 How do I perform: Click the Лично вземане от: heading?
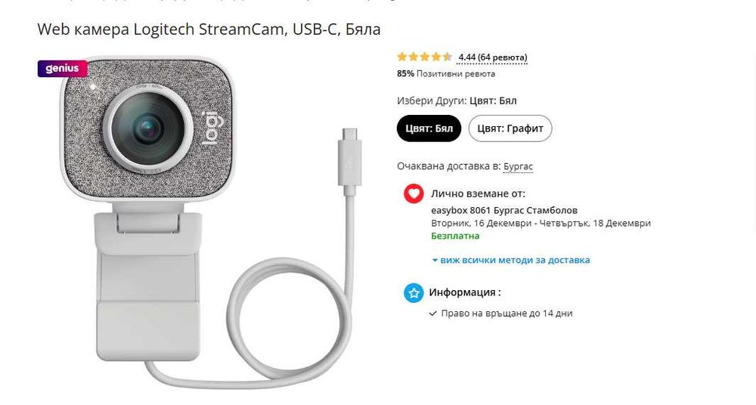(479, 194)
